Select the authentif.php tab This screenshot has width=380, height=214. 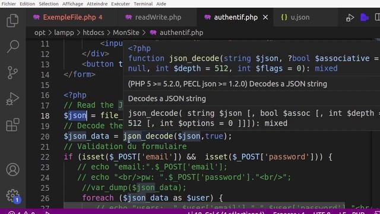pyautogui.click(x=236, y=17)
